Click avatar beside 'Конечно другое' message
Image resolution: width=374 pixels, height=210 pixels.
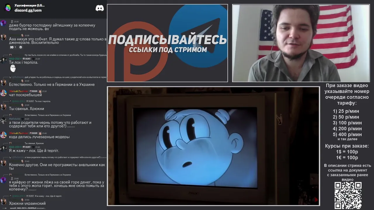[3, 163]
